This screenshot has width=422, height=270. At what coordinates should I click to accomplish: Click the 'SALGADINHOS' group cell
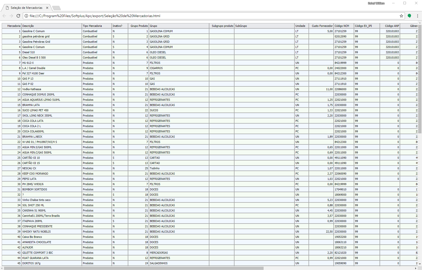(179, 263)
